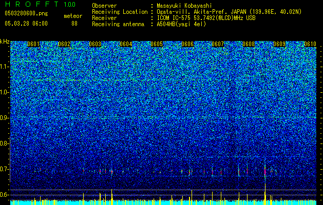The height and width of the screenshot is (205, 323).
Task: Click the 0601 time marker
Action: 33,44
